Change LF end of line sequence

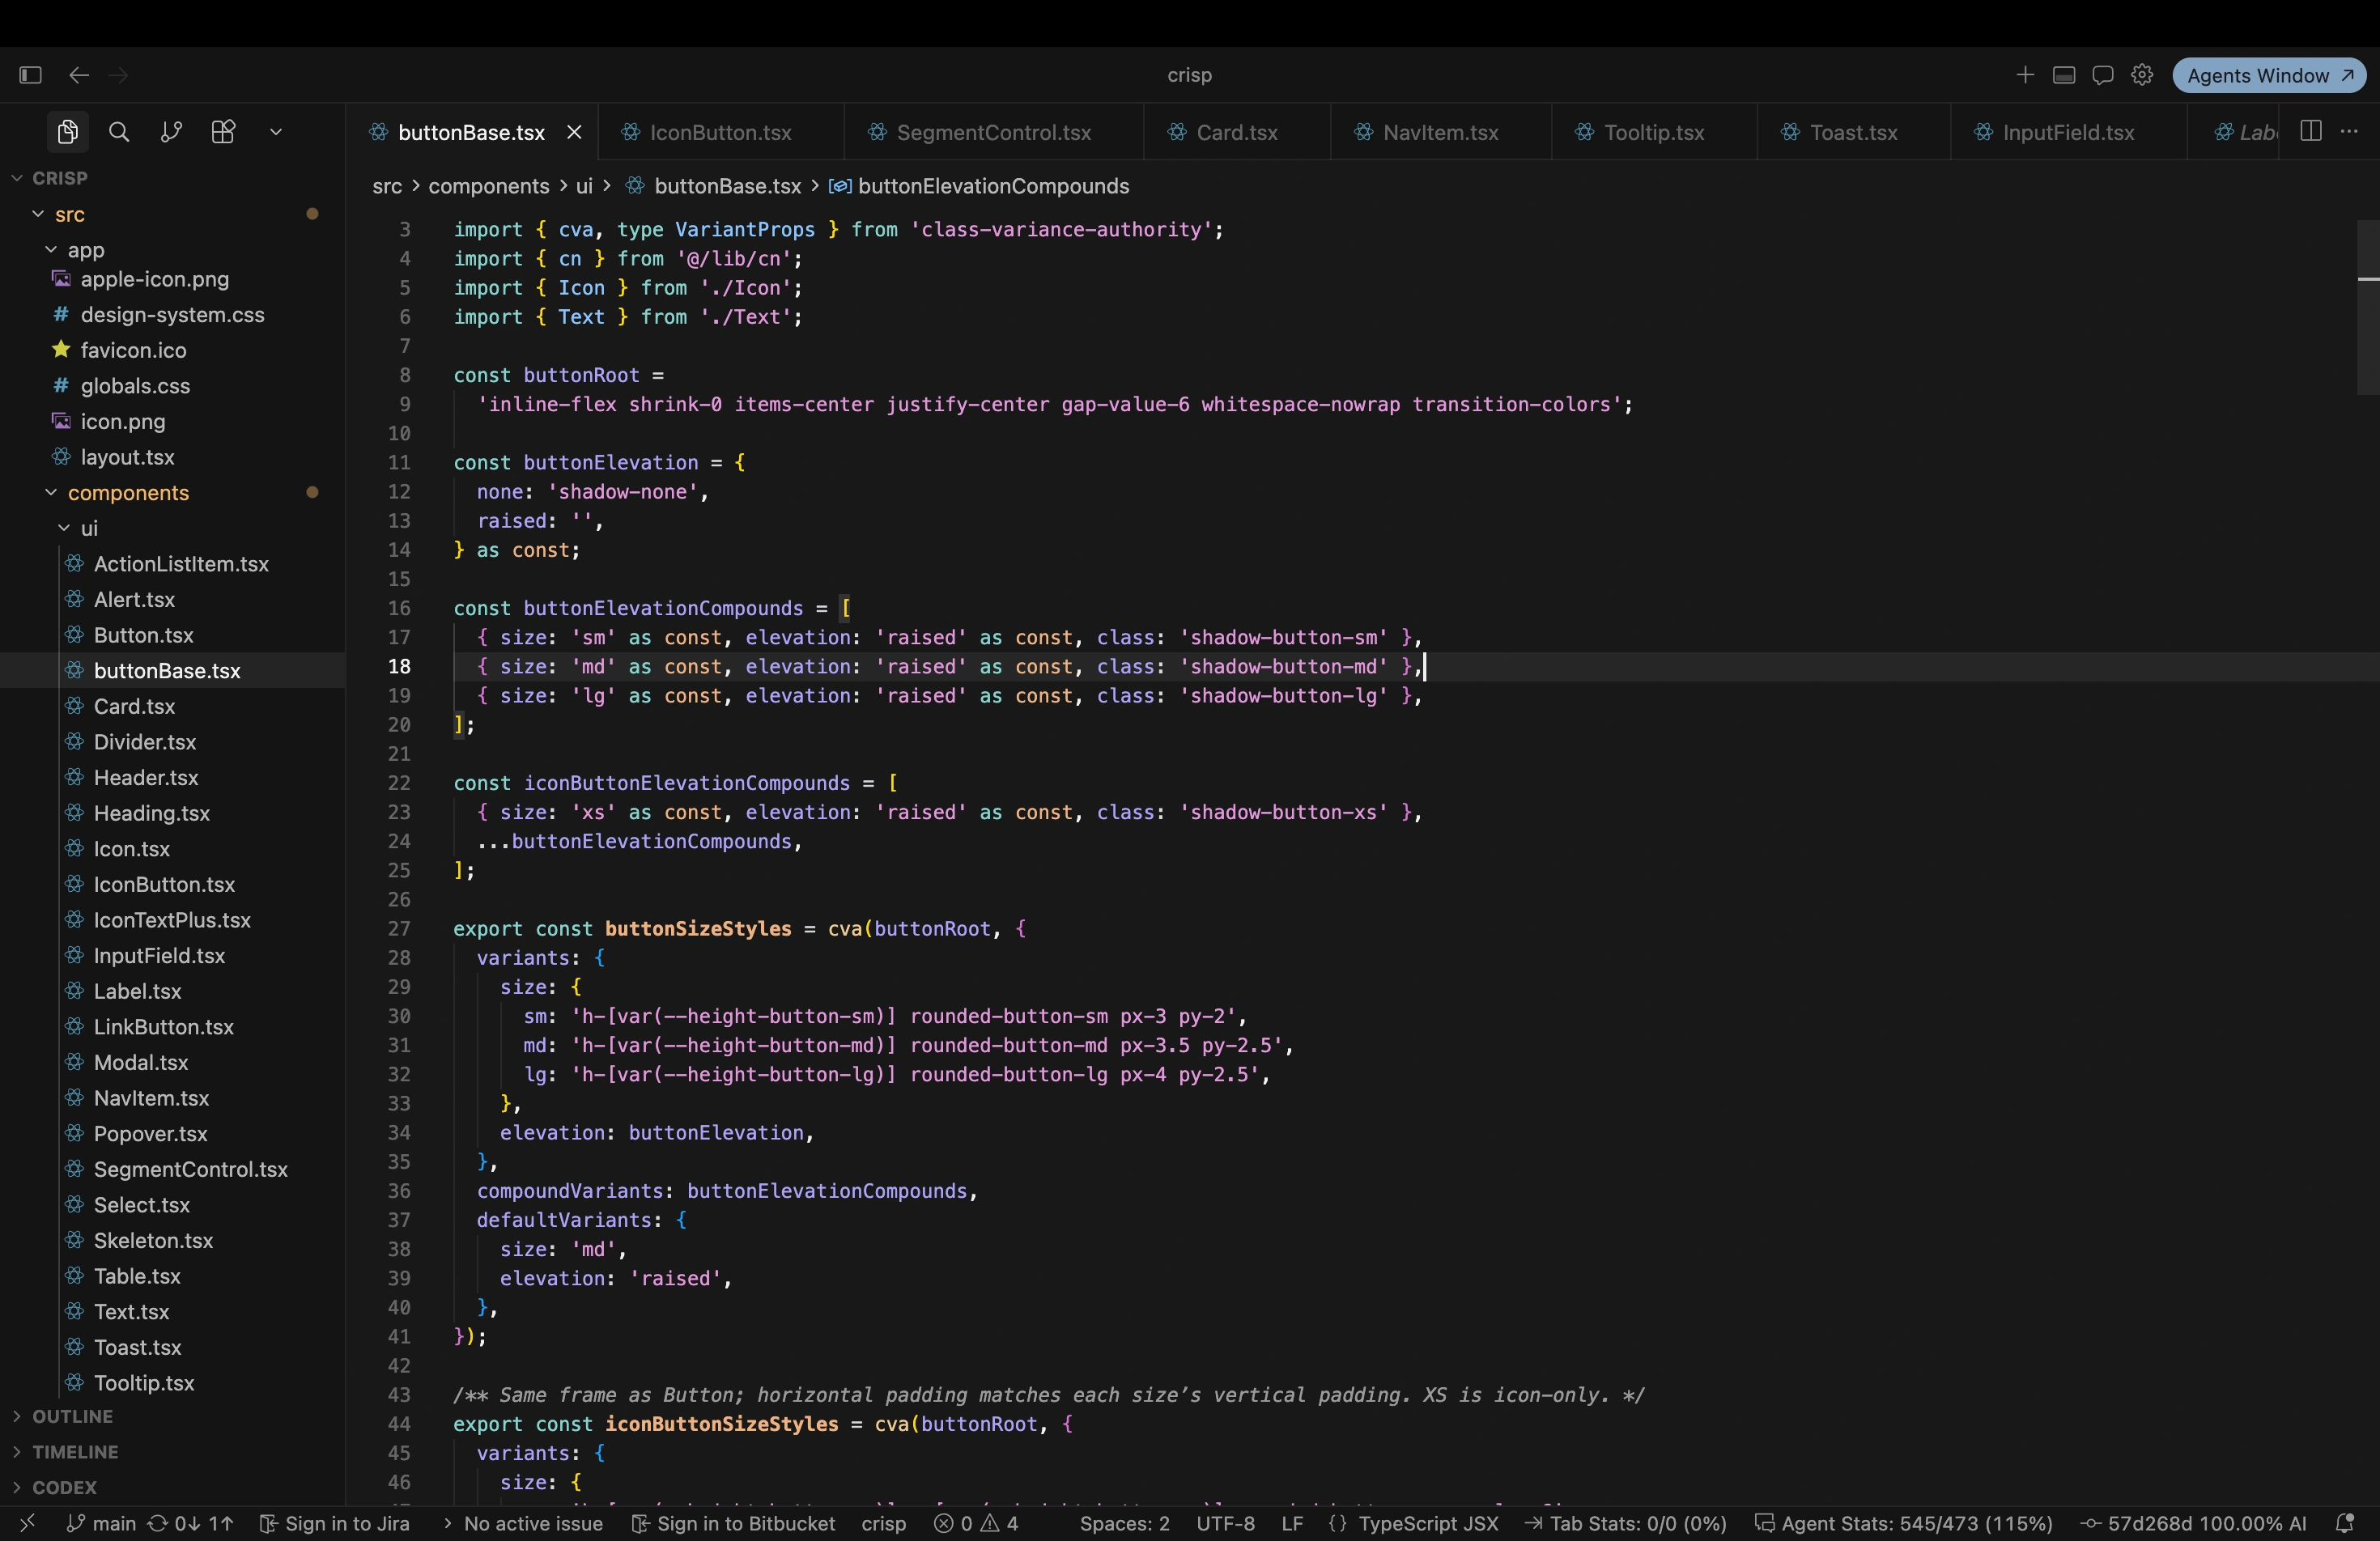[1292, 1523]
